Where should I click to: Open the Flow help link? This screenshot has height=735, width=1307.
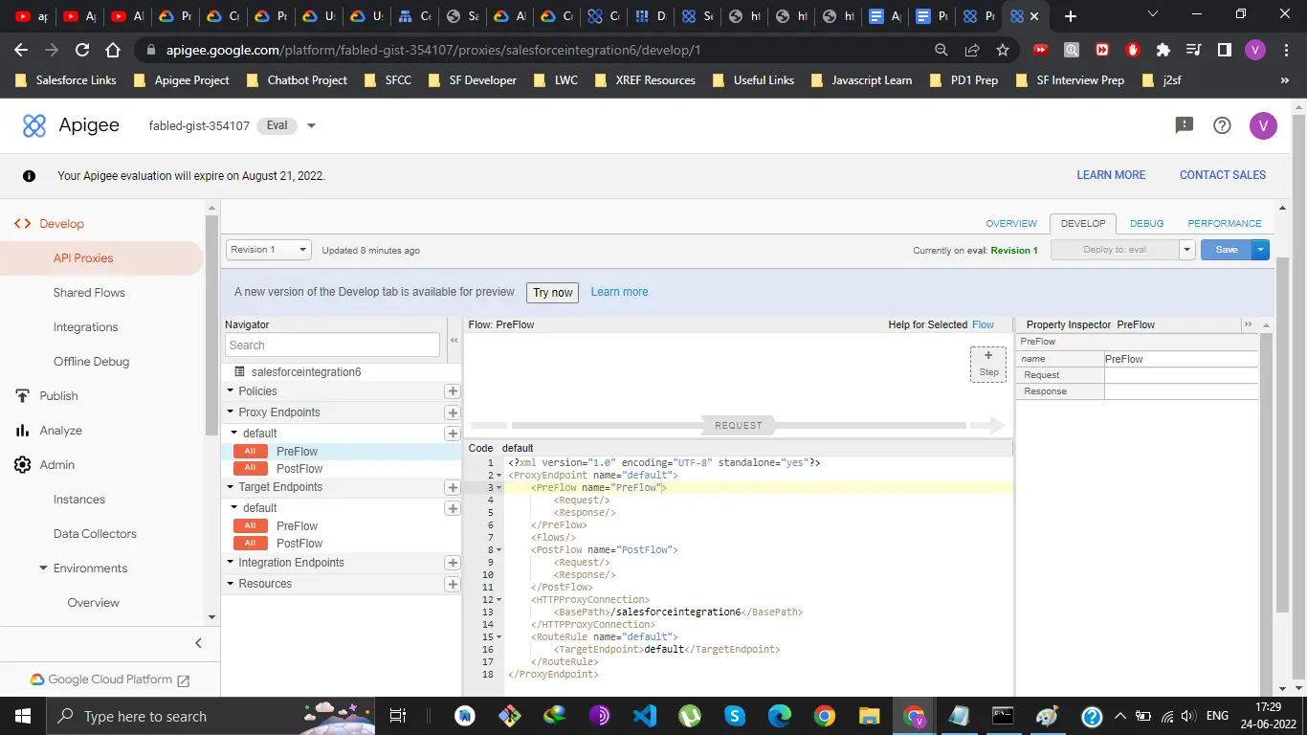(x=983, y=324)
